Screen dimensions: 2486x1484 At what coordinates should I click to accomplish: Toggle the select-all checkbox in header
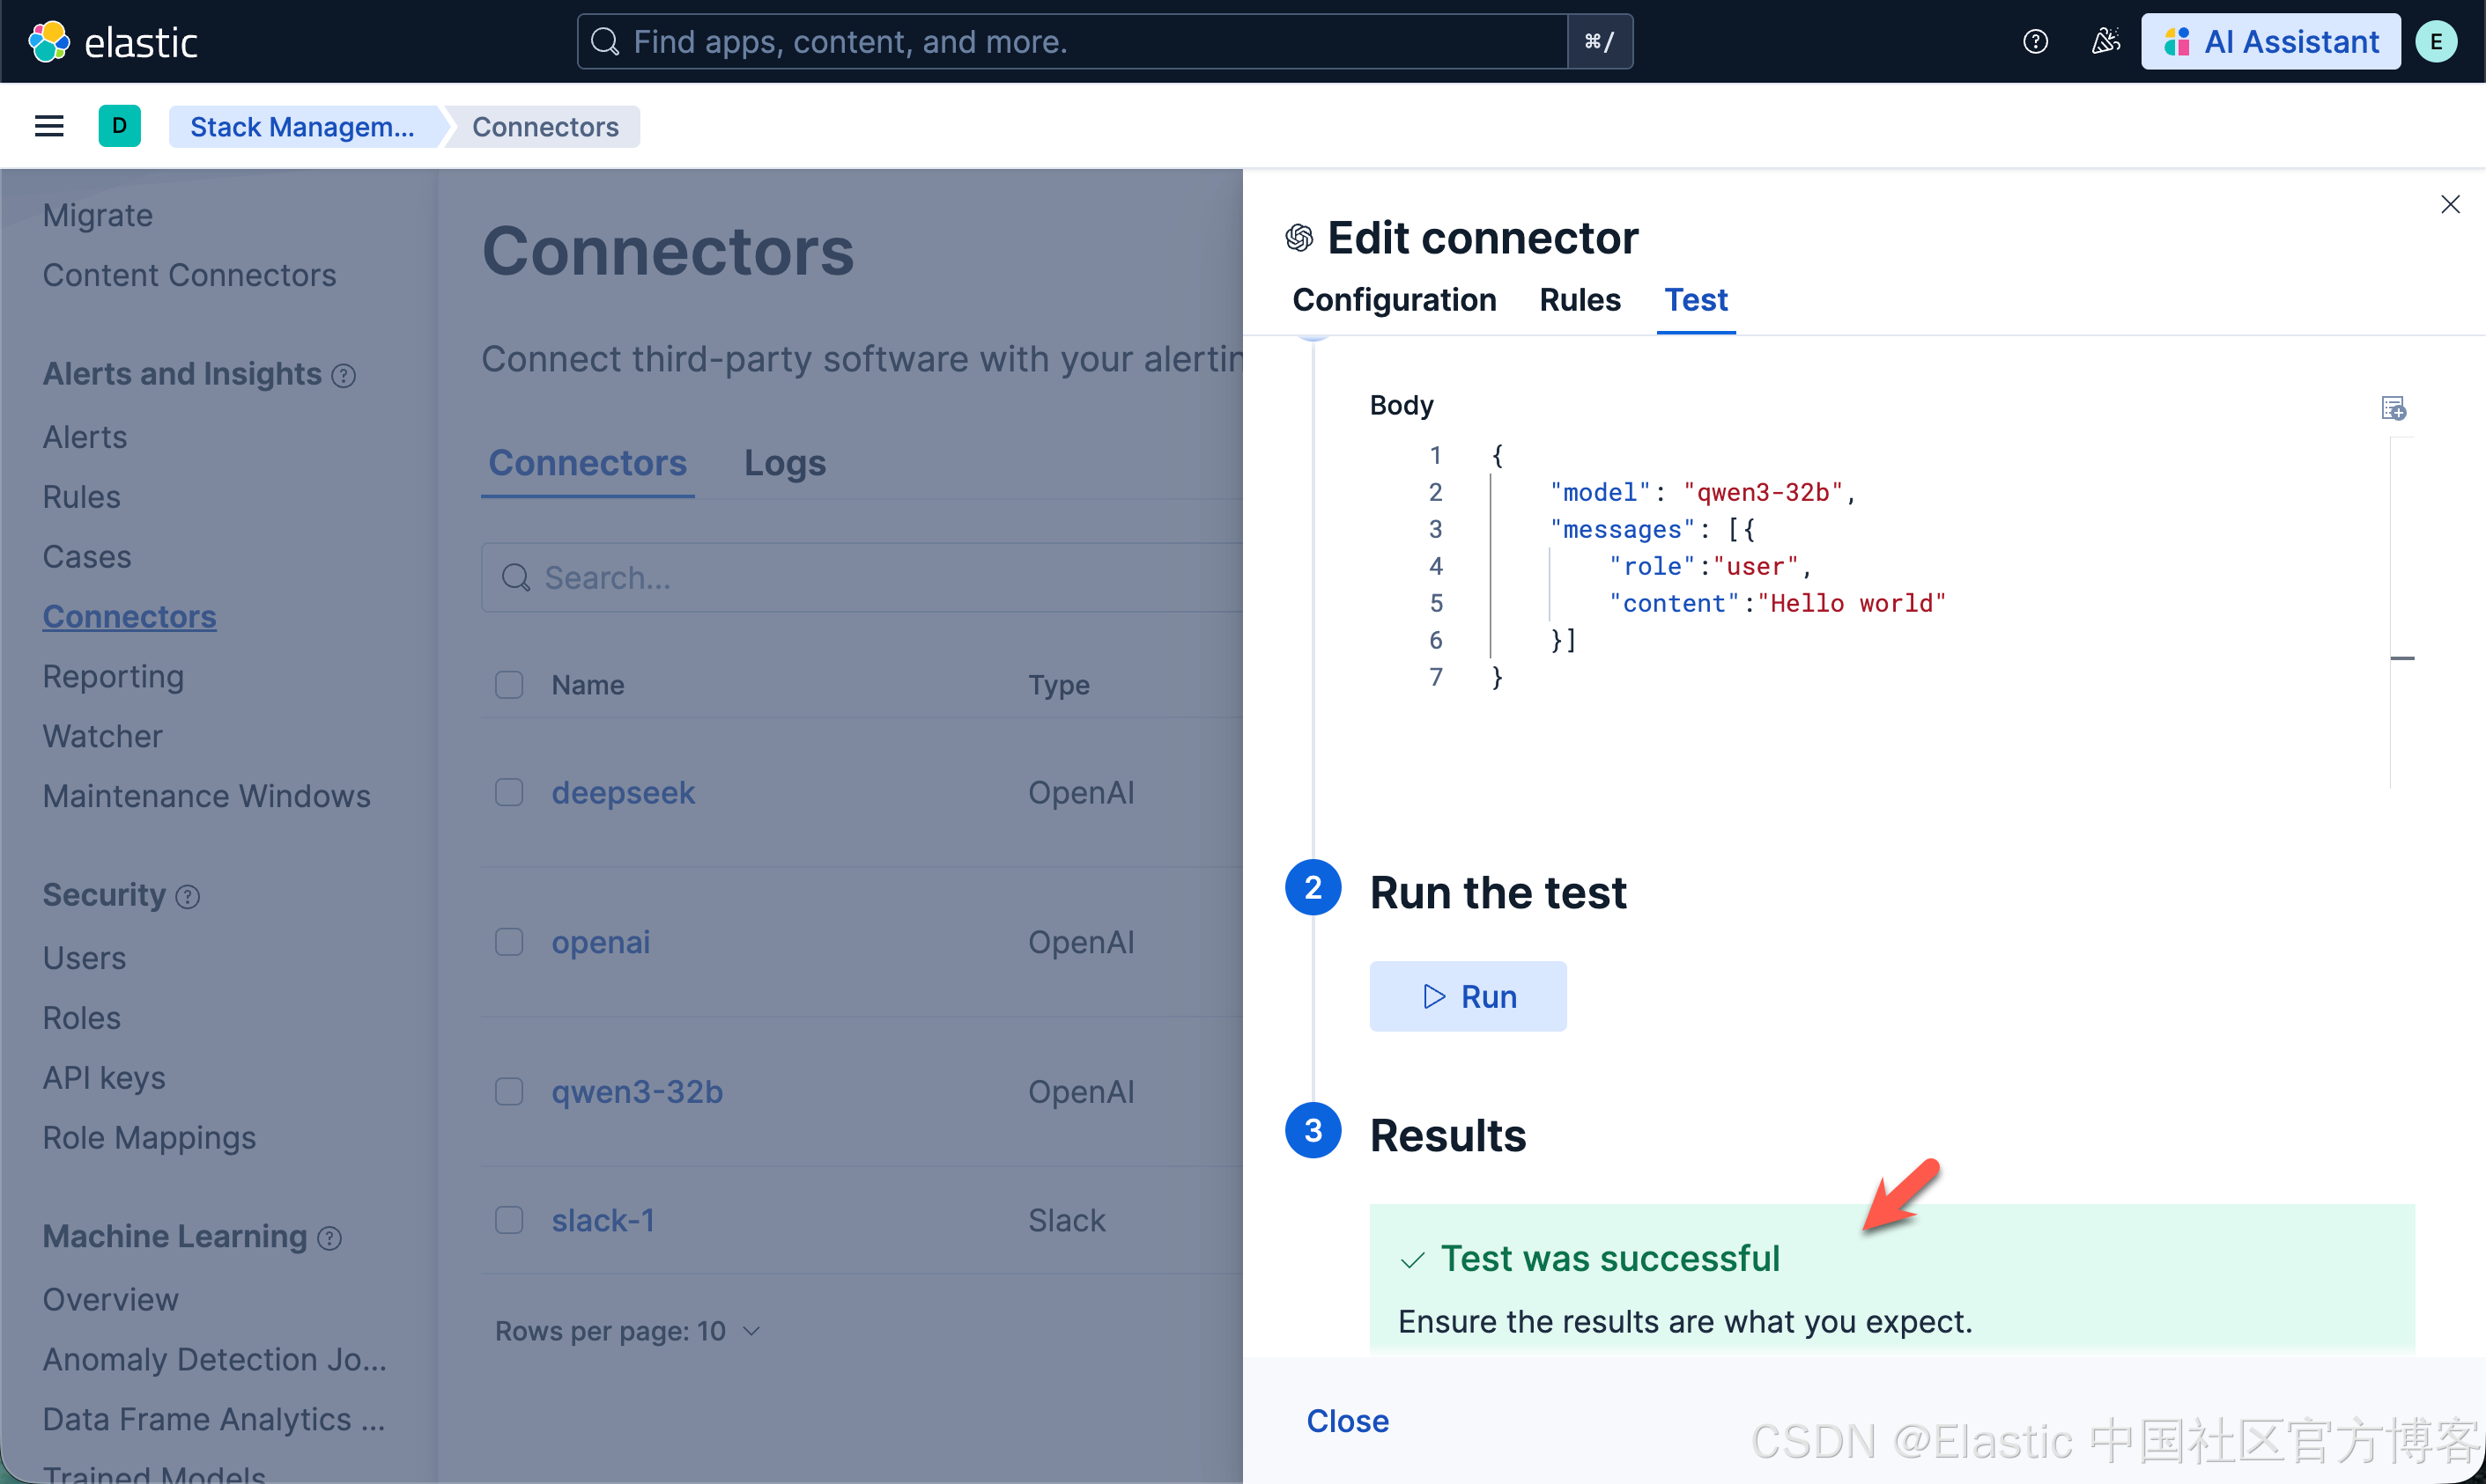(x=509, y=685)
